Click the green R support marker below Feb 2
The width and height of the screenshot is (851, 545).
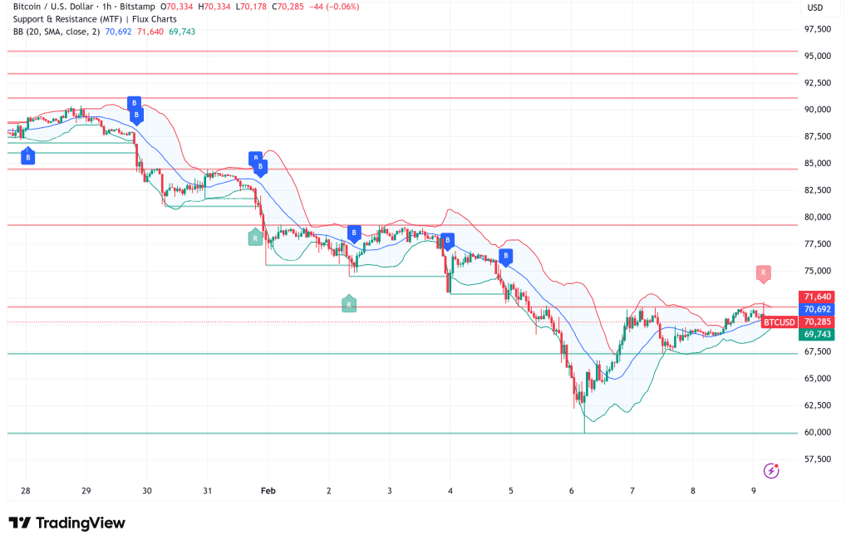point(349,304)
